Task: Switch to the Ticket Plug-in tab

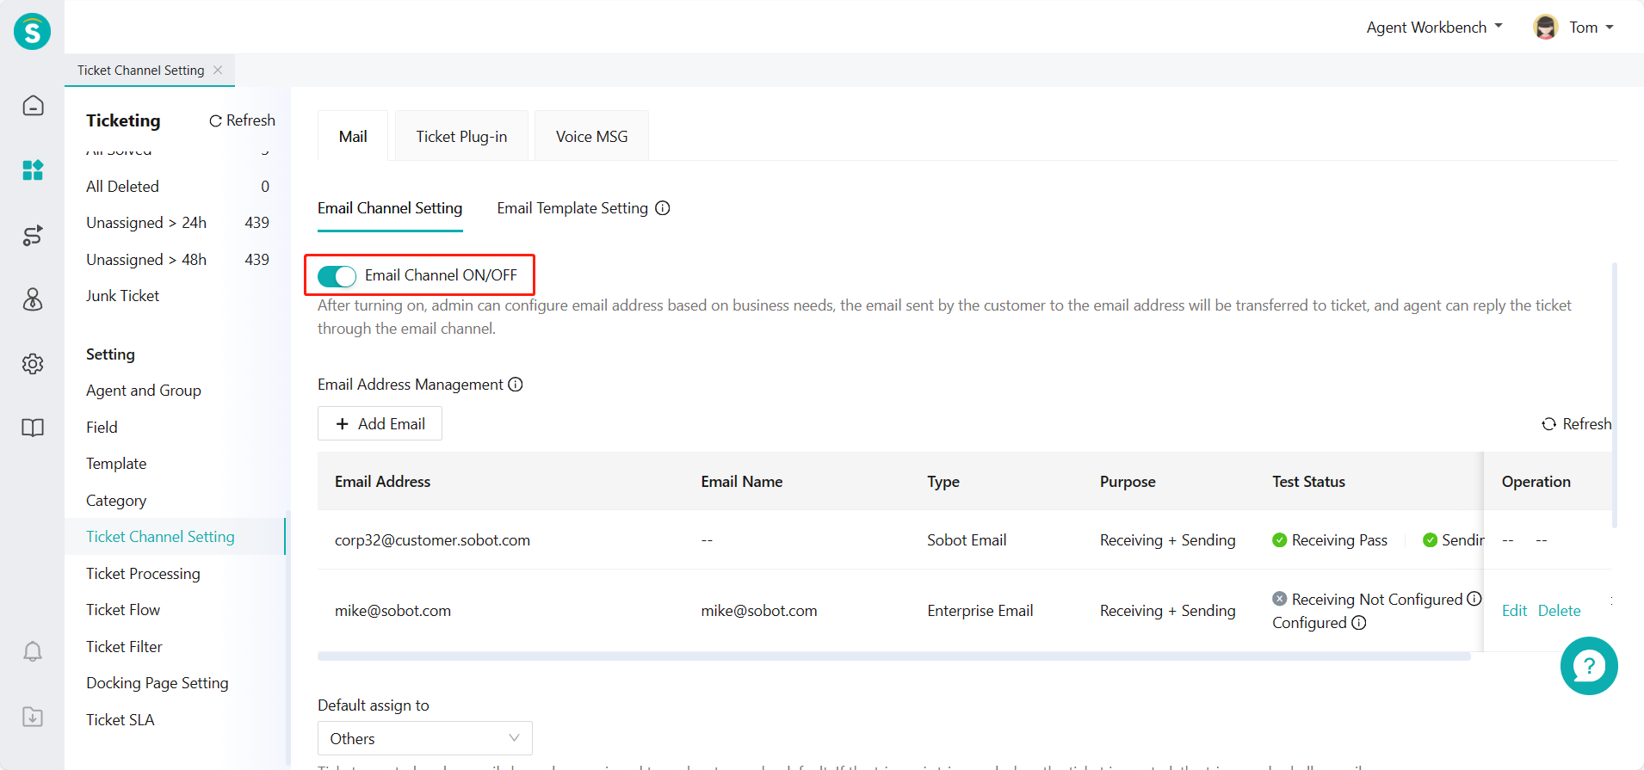Action: click(461, 136)
